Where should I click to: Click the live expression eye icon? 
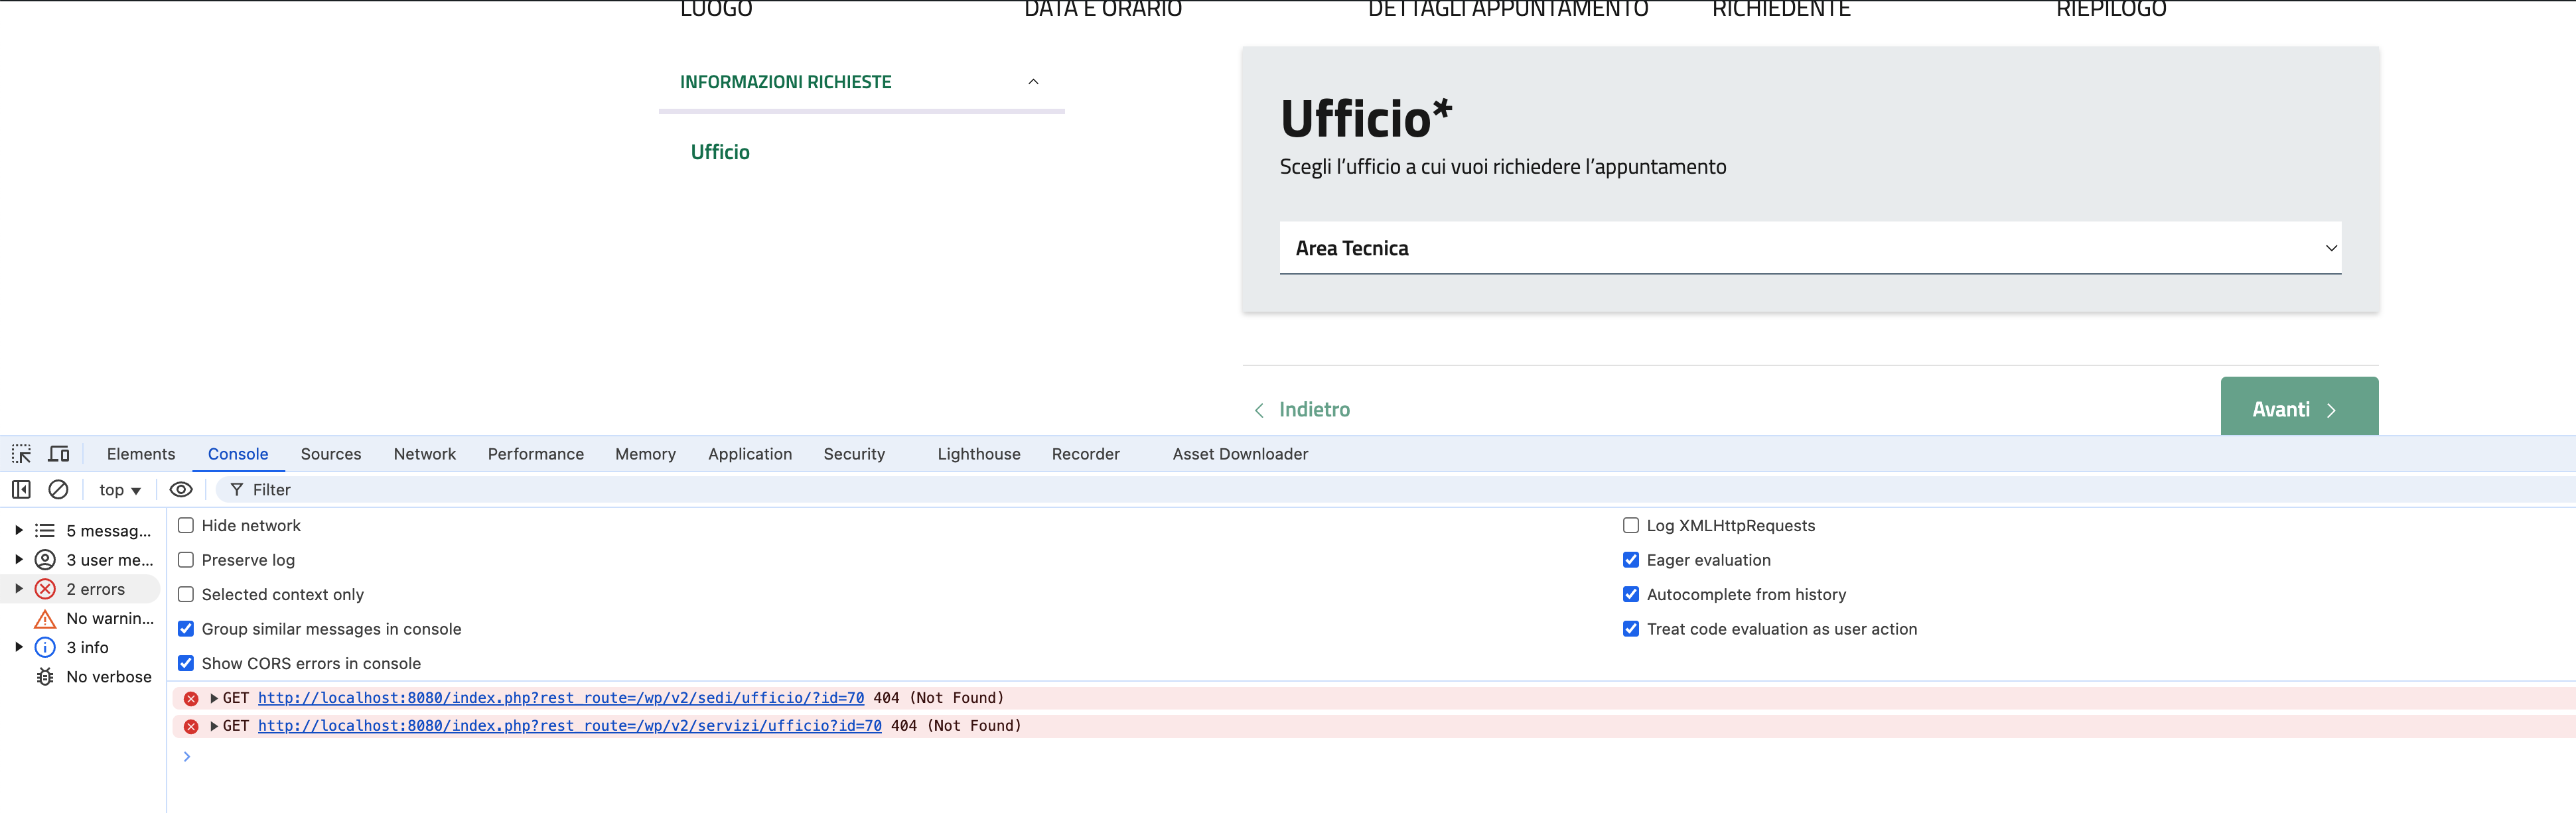click(x=181, y=489)
